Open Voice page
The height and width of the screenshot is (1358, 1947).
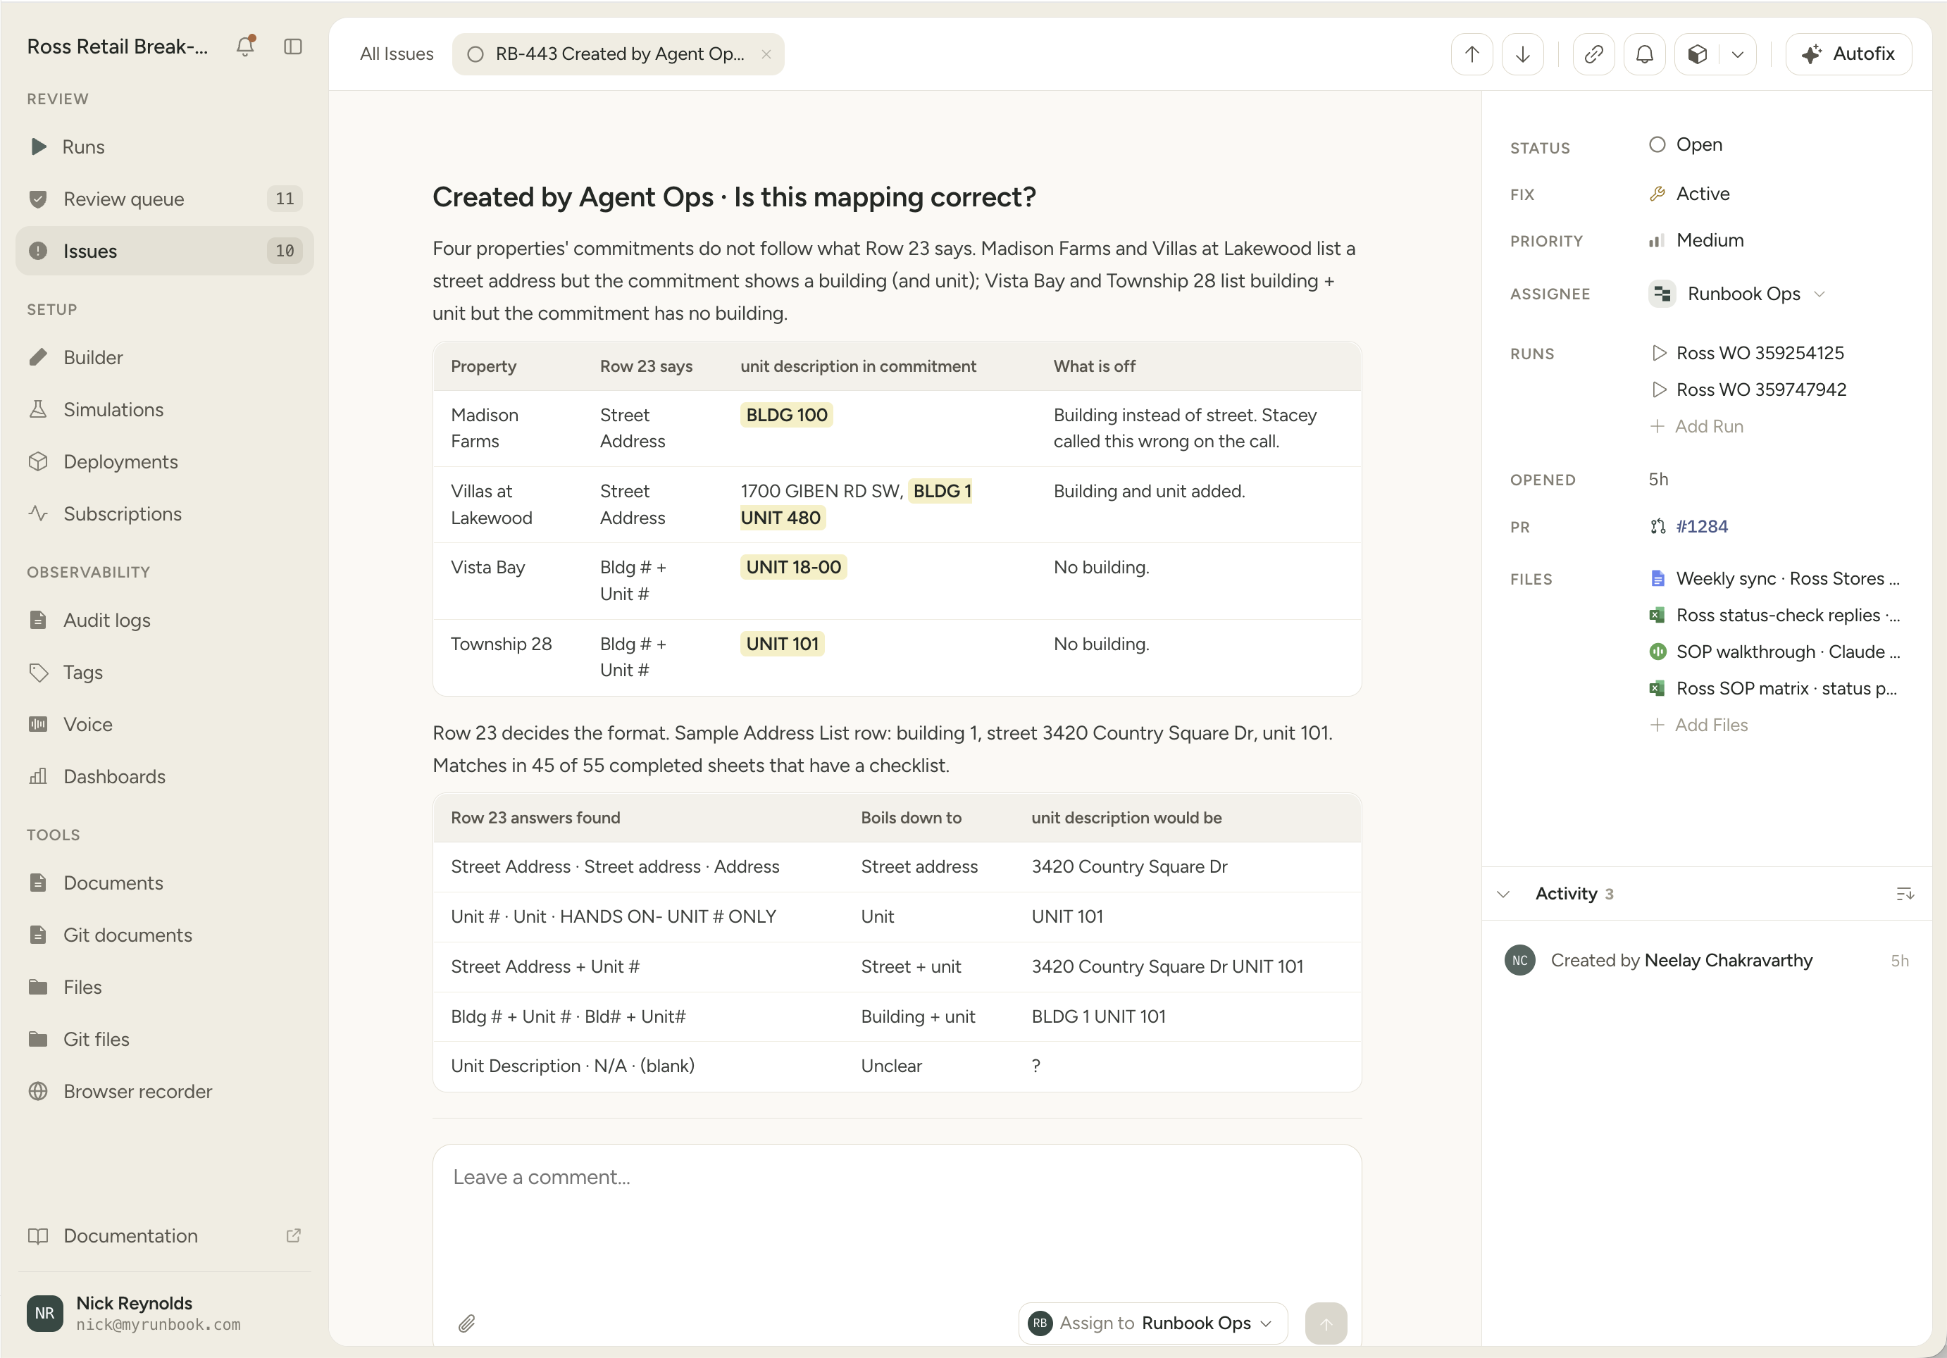165,725
